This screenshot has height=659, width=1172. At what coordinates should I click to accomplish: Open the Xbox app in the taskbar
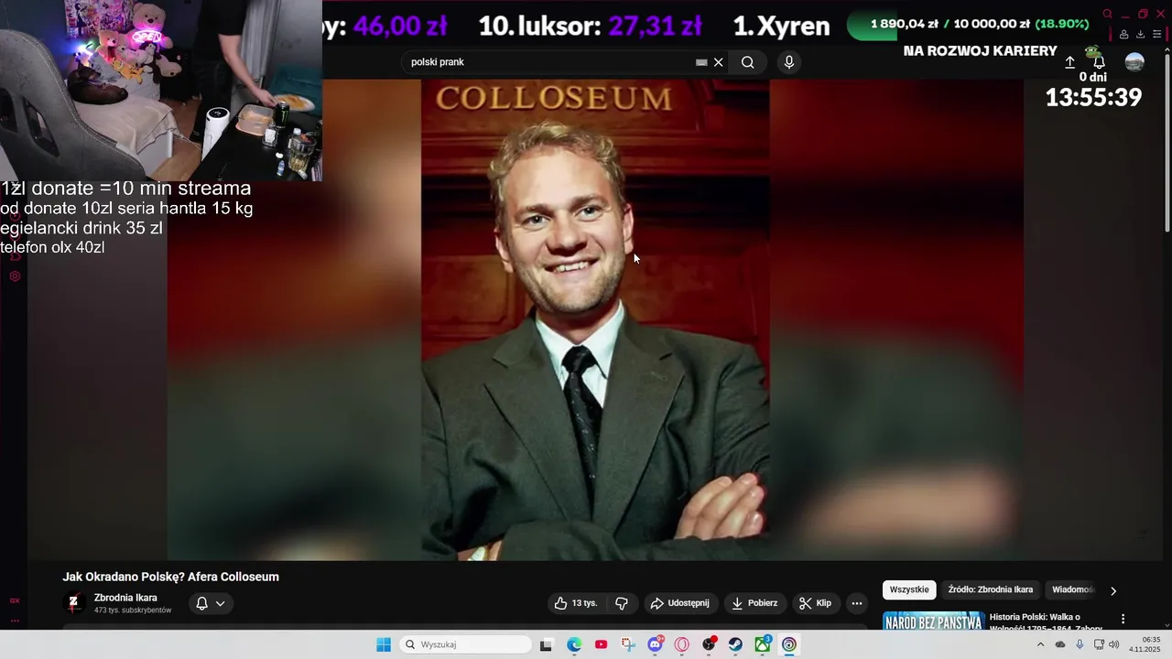point(762,644)
